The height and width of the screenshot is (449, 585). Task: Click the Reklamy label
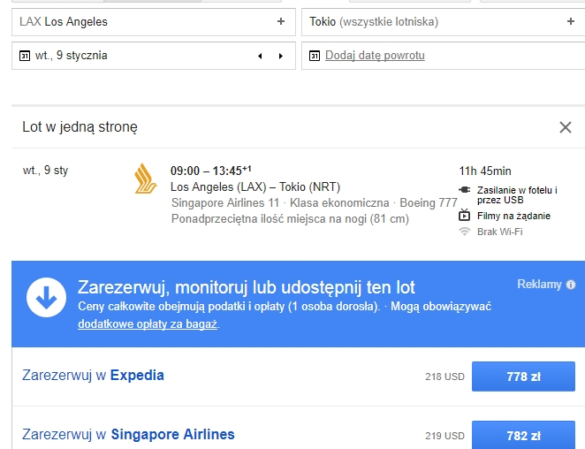click(x=539, y=285)
